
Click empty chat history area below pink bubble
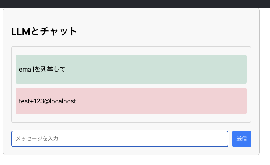pyautogui.click(x=131, y=118)
